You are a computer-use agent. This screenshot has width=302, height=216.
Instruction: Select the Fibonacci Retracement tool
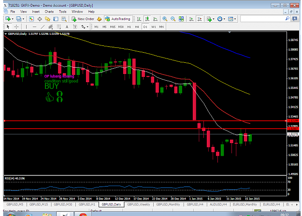click(x=59, y=27)
